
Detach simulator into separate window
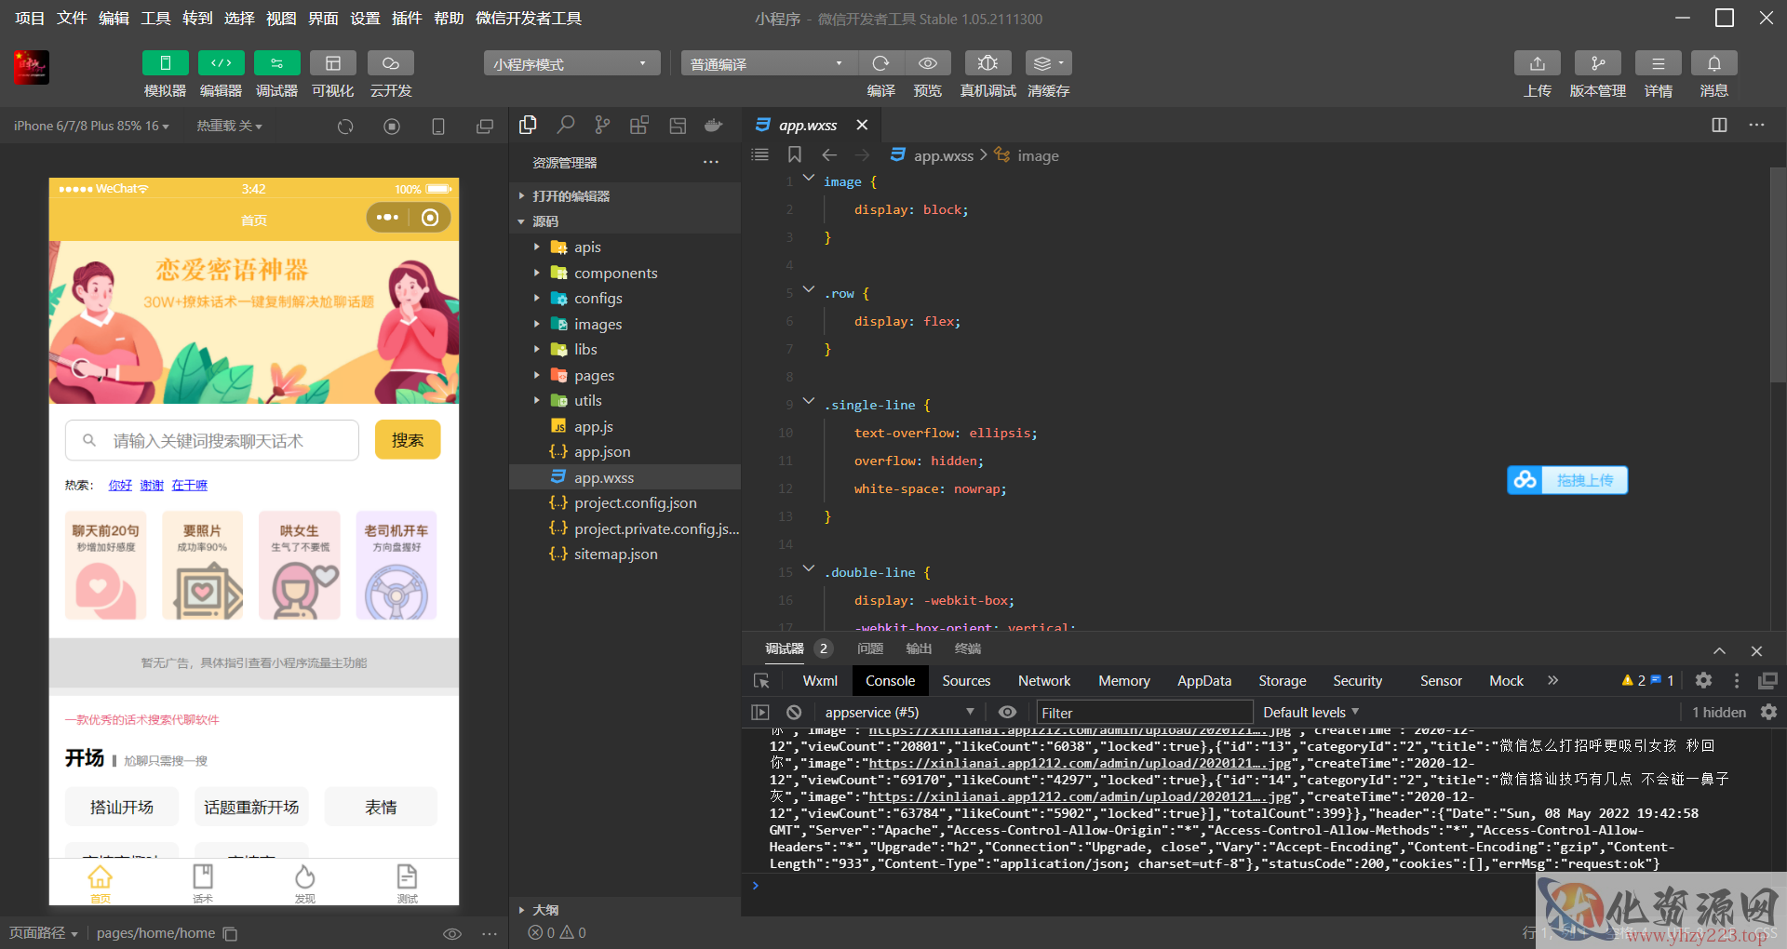(485, 127)
